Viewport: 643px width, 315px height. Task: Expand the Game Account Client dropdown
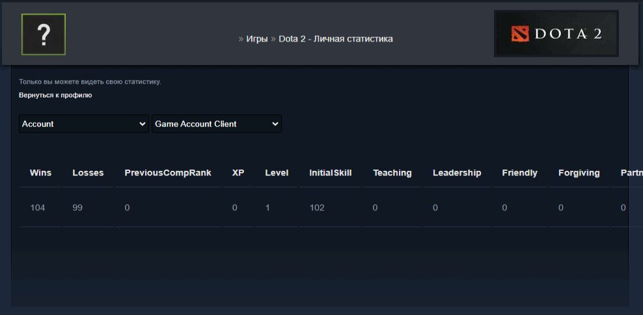pyautogui.click(x=216, y=124)
